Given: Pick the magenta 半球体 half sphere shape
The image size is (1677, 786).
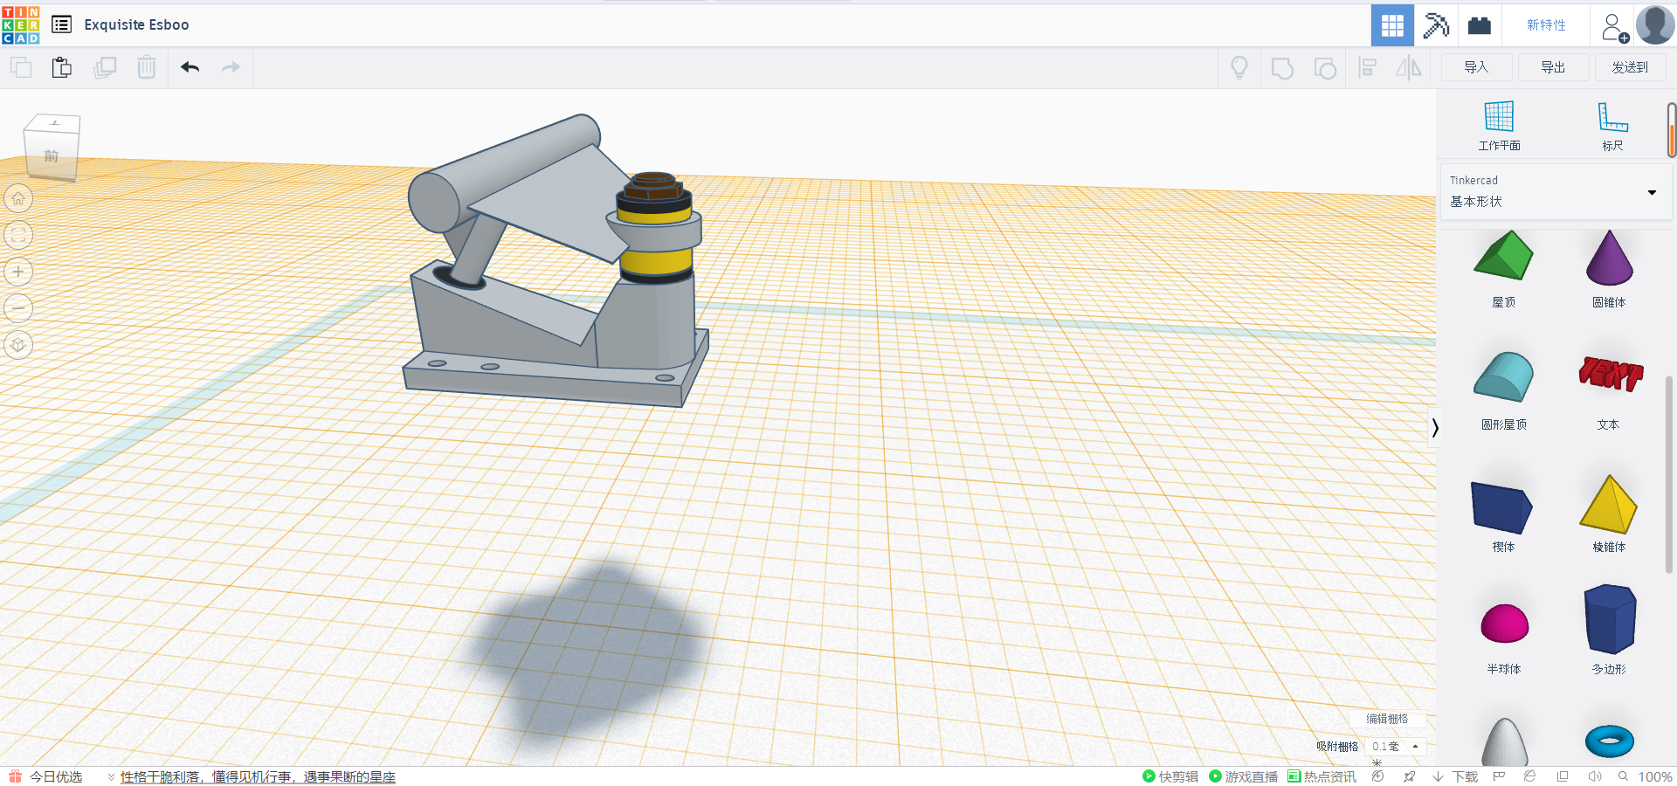Looking at the screenshot, I should (x=1504, y=624).
